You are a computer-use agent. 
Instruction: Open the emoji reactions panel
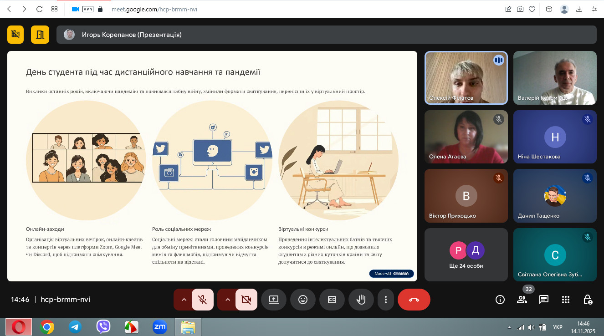(x=302, y=300)
